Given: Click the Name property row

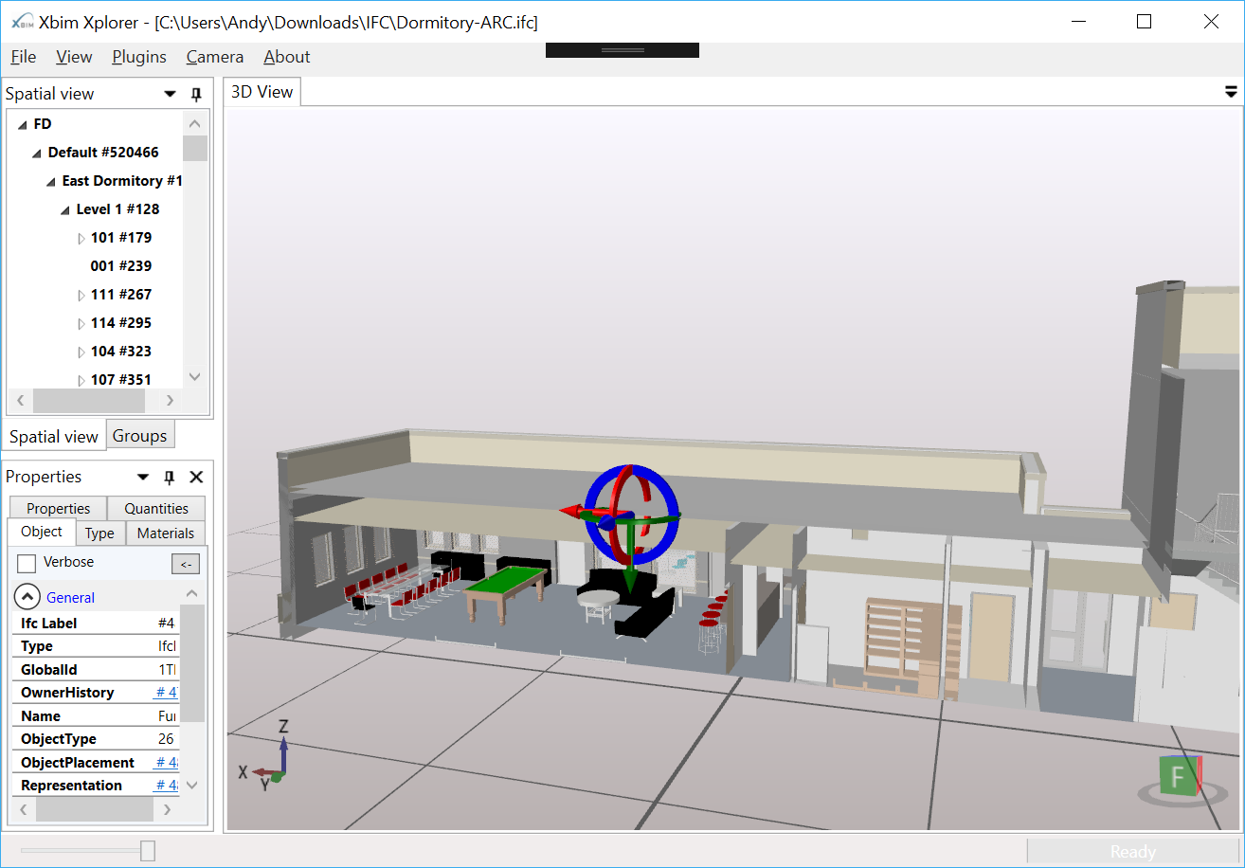Looking at the screenshot, I should click(95, 715).
